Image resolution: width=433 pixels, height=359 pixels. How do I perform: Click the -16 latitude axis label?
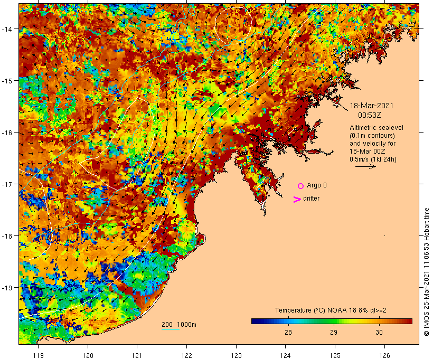tap(6, 133)
